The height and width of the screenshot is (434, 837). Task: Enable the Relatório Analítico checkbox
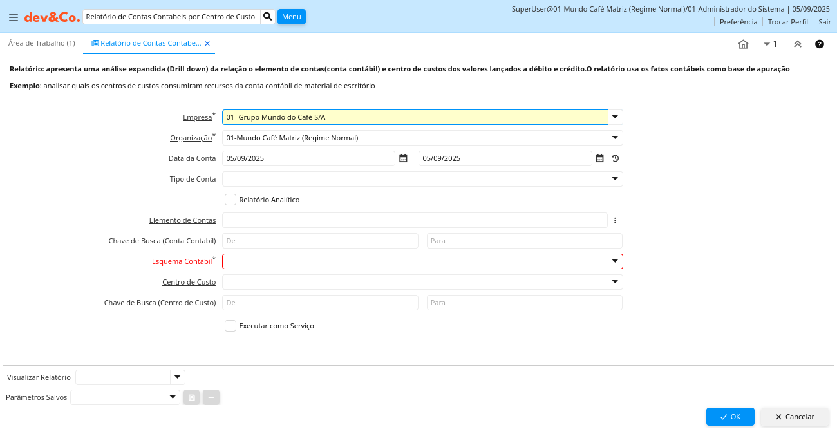pos(230,200)
